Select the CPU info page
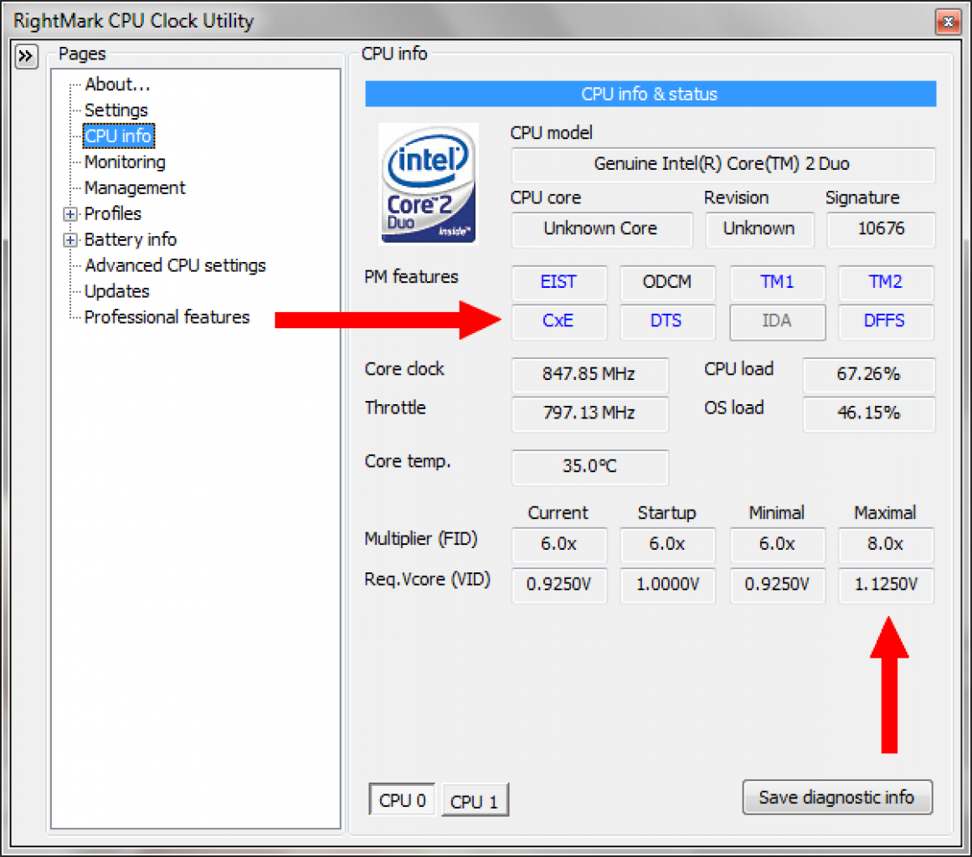972x857 pixels. [118, 136]
